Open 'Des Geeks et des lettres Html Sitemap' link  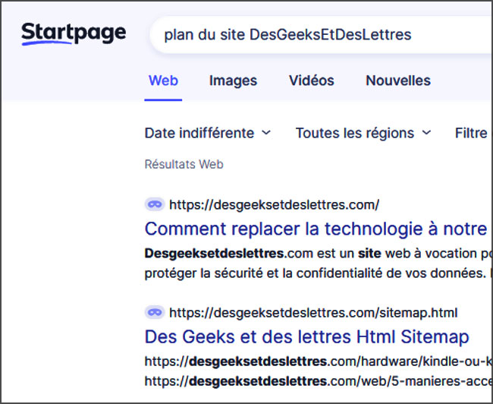point(306,336)
